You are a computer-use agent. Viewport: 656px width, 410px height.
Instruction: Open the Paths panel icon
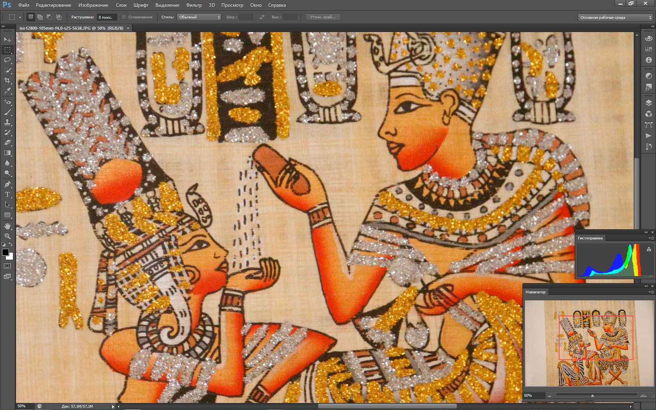tap(649, 125)
